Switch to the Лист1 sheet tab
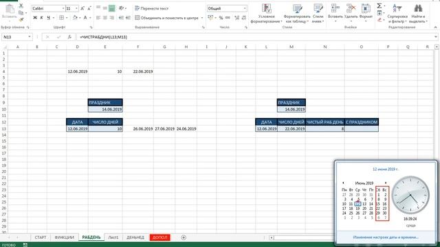Screen dimensions: 440x247 click(113, 237)
